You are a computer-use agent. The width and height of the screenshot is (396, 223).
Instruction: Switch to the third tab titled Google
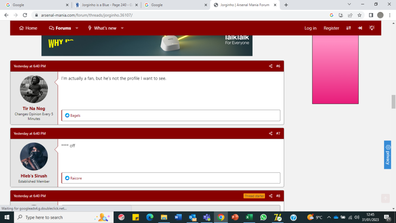tap(175, 5)
